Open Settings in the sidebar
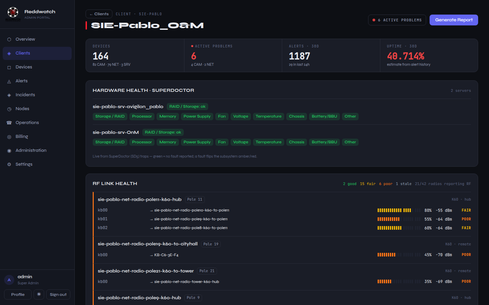Image resolution: width=489 pixels, height=305 pixels. 37,164
